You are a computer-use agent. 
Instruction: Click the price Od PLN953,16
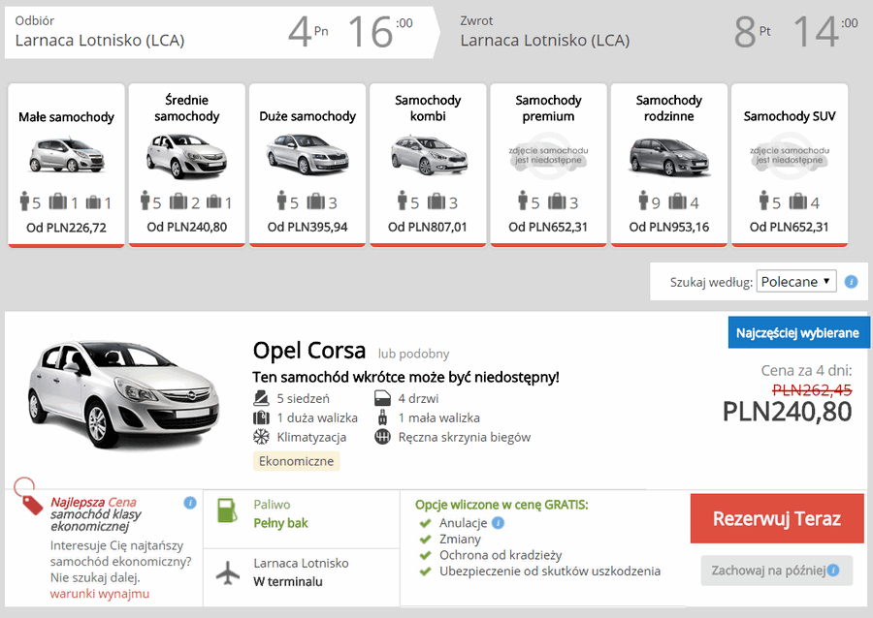click(669, 227)
